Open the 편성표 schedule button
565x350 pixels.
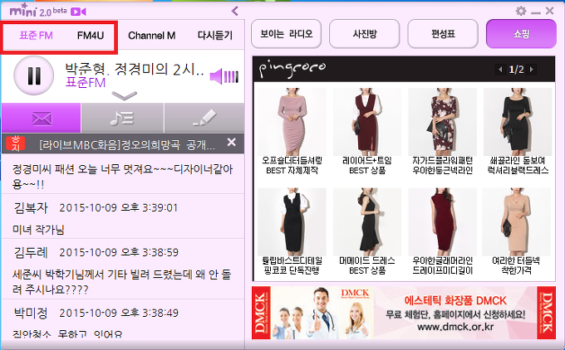[443, 34]
